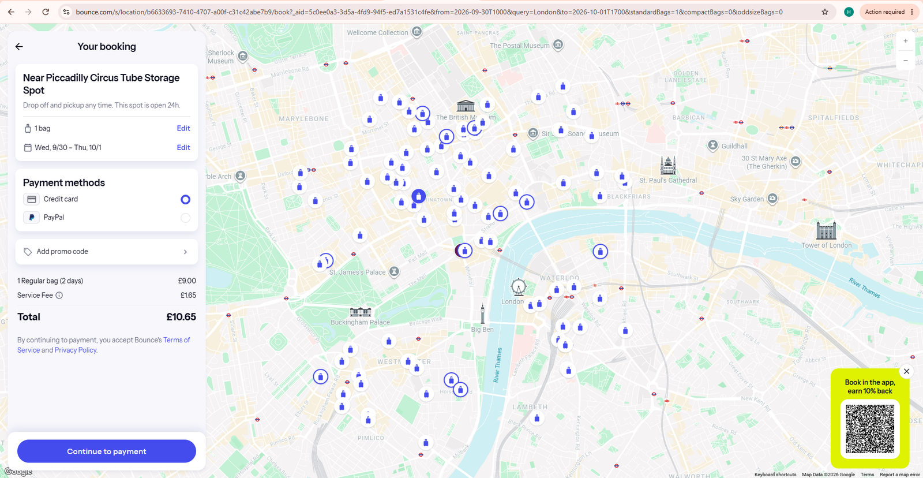923x478 pixels.
Task: Click the British Museum landmark icon
Action: click(466, 106)
